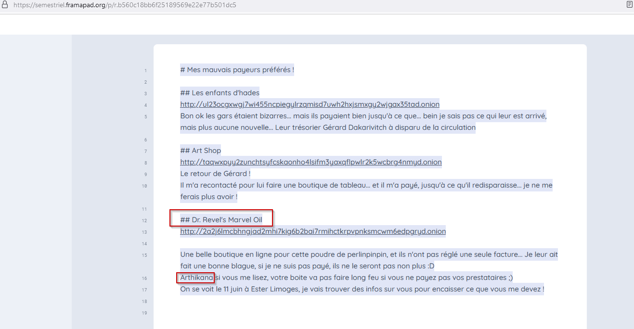Click the Dr. Revel's Marvel Oil heading
The height and width of the screenshot is (329, 634).
click(221, 220)
